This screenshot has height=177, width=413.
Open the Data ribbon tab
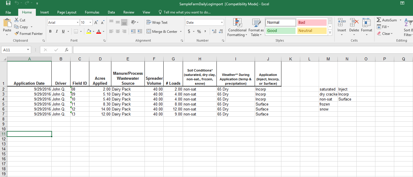coord(111,12)
